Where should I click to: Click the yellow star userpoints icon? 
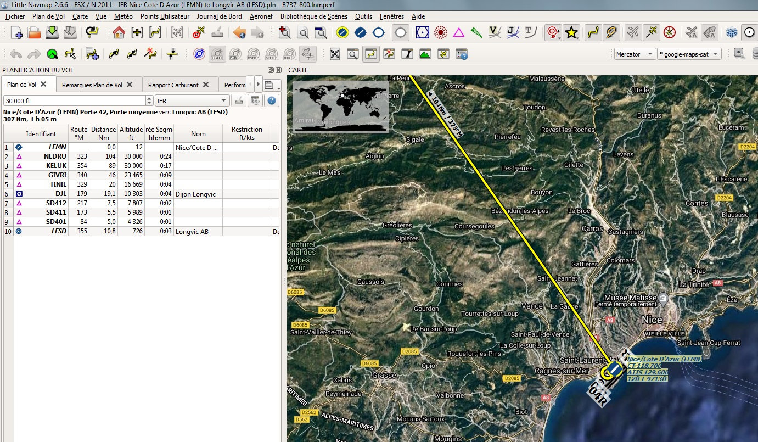pyautogui.click(x=571, y=33)
